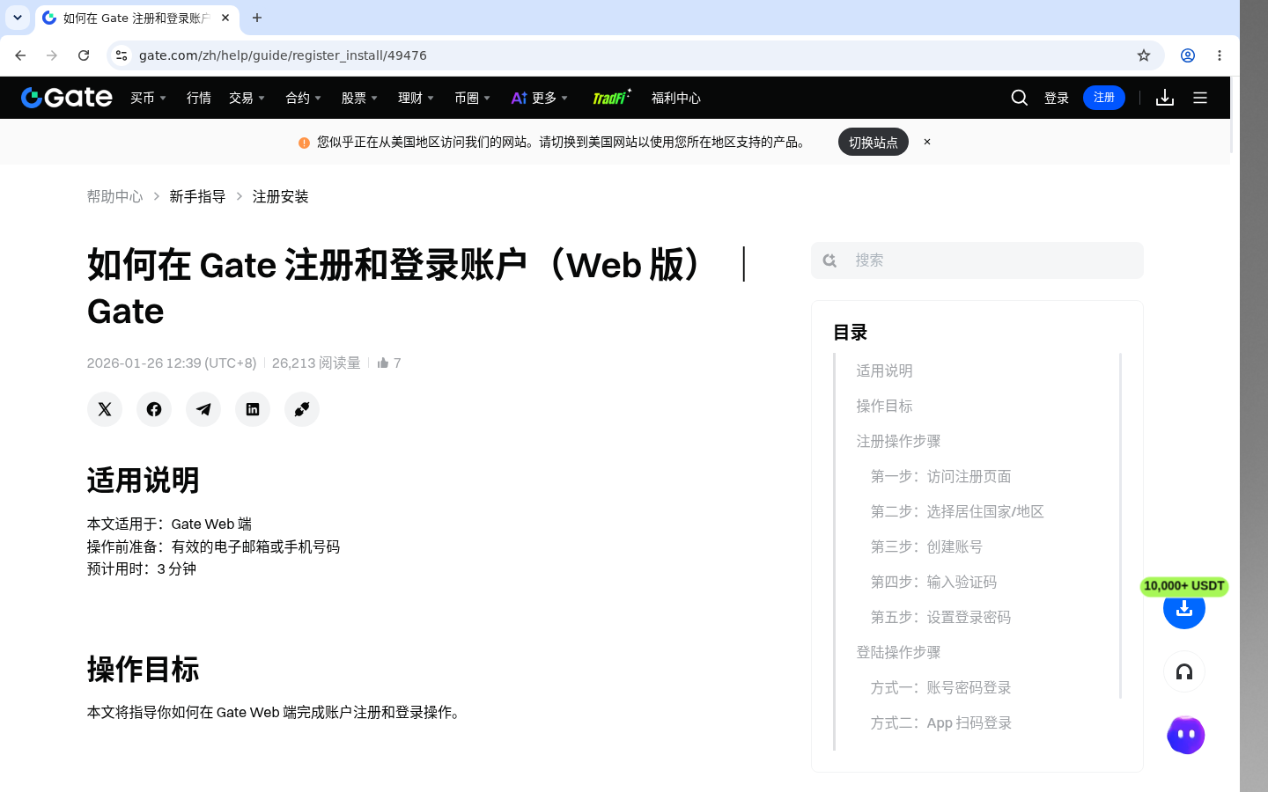
Task: Click the 26,213 阅读量 text
Action: (316, 363)
